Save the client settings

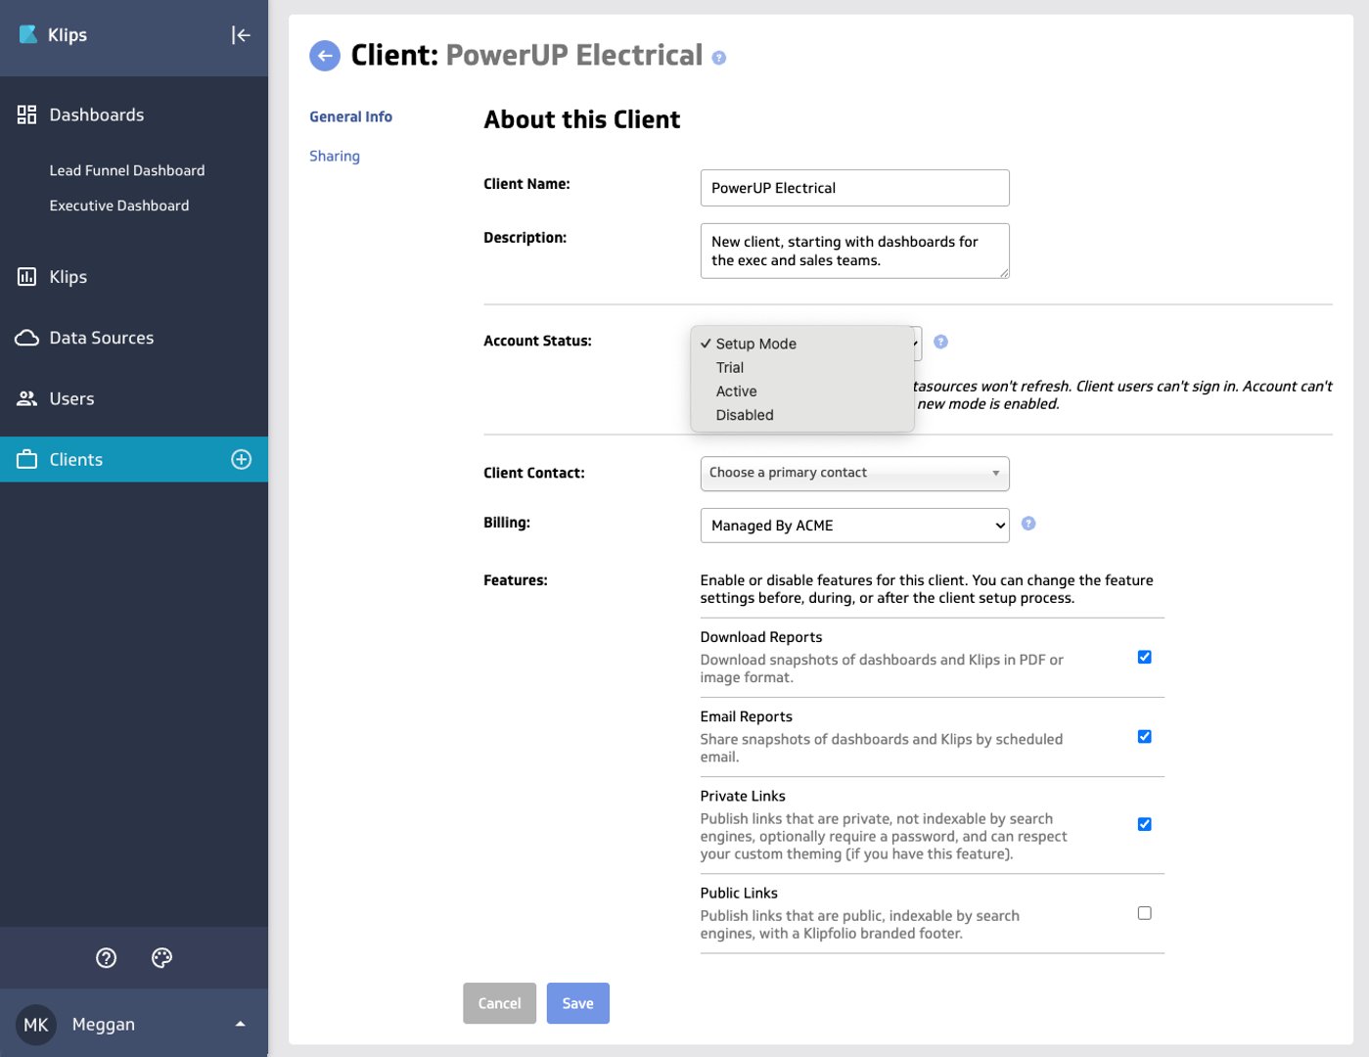pos(577,1002)
